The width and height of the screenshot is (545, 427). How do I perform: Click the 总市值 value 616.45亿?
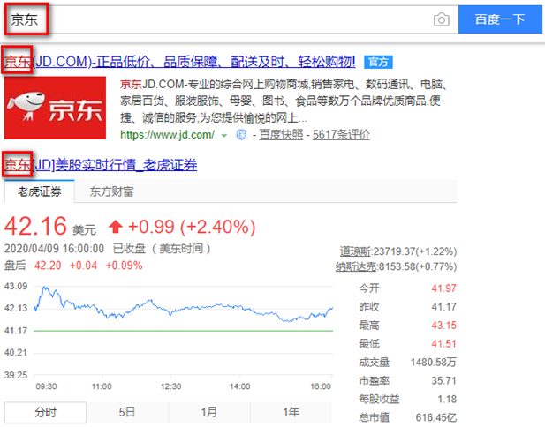(x=436, y=417)
